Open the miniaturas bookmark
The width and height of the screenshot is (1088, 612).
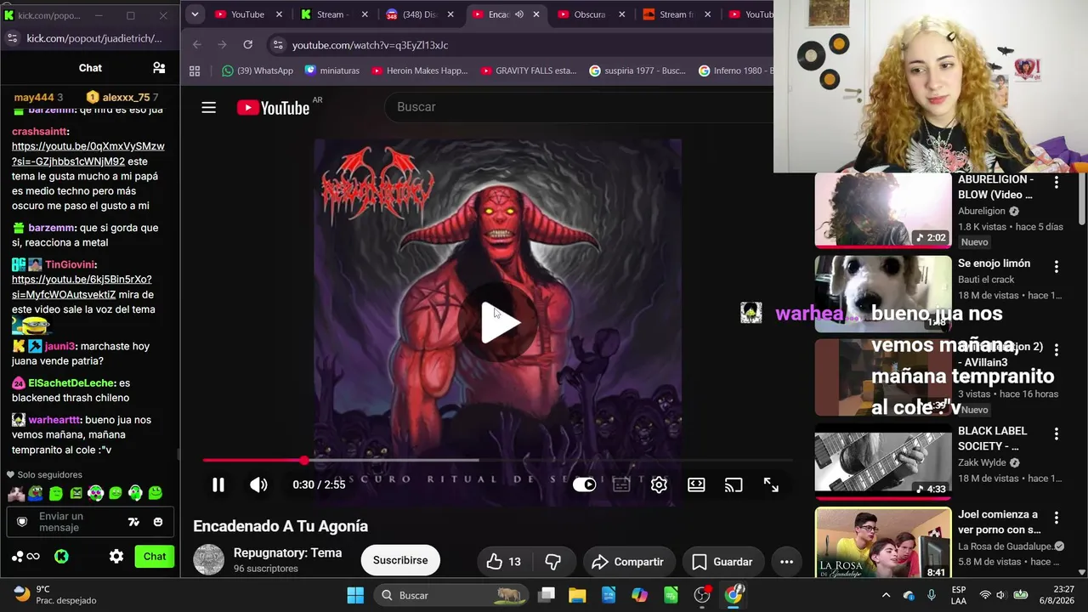pos(332,71)
